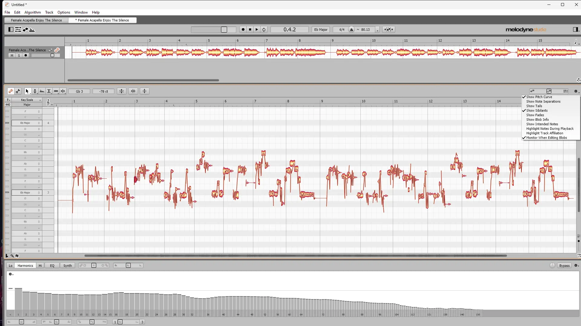Mute the Female Acapella track
This screenshot has height=326, width=581.
(x=11, y=56)
